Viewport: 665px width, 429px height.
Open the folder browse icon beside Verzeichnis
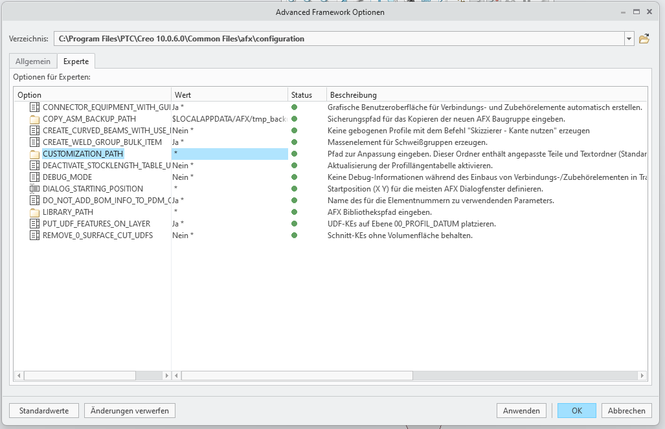(x=644, y=38)
